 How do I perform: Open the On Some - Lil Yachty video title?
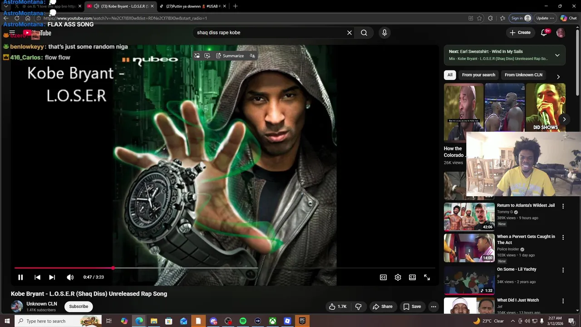[x=517, y=269]
